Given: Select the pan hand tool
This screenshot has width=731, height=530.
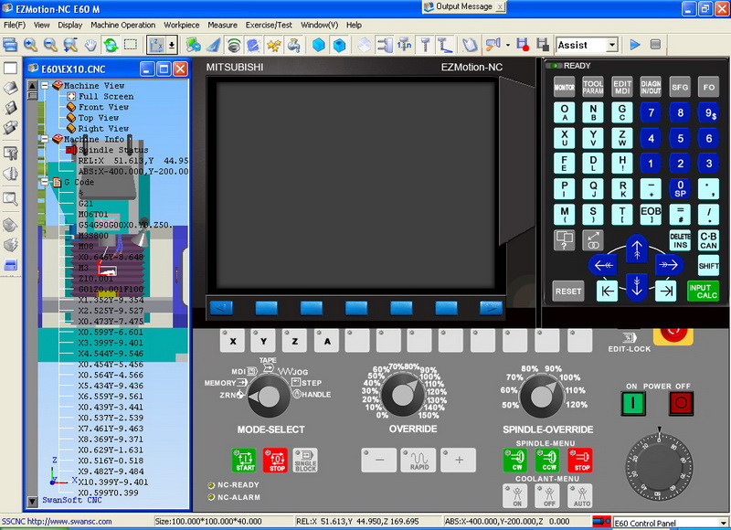Looking at the screenshot, I should click(x=90, y=45).
